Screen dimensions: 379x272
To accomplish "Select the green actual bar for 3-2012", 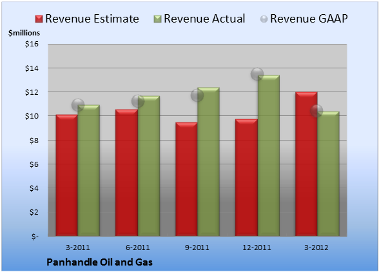I will 329,173.
